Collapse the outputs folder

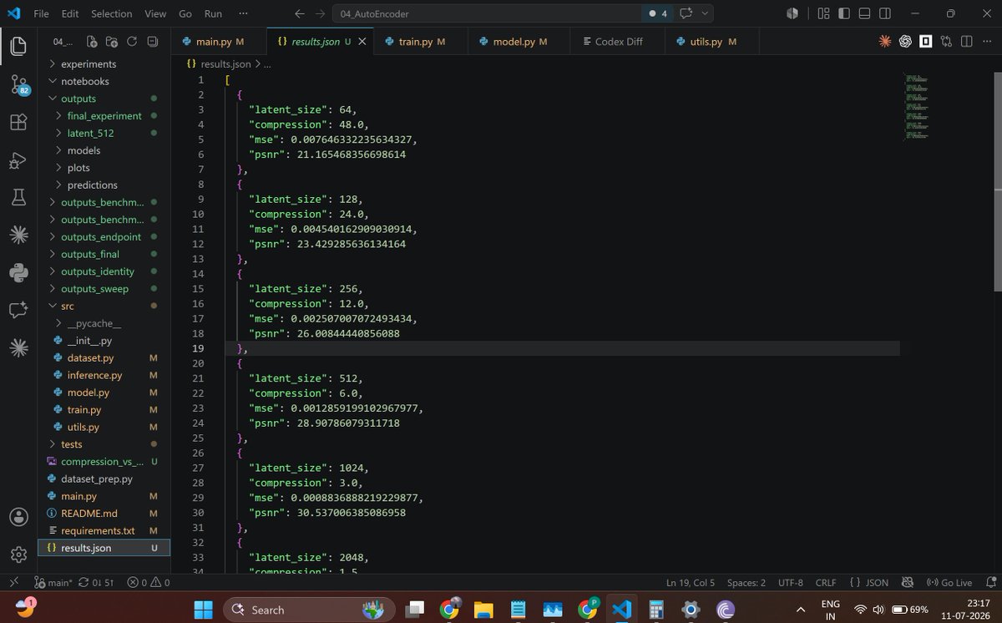tap(104, 99)
